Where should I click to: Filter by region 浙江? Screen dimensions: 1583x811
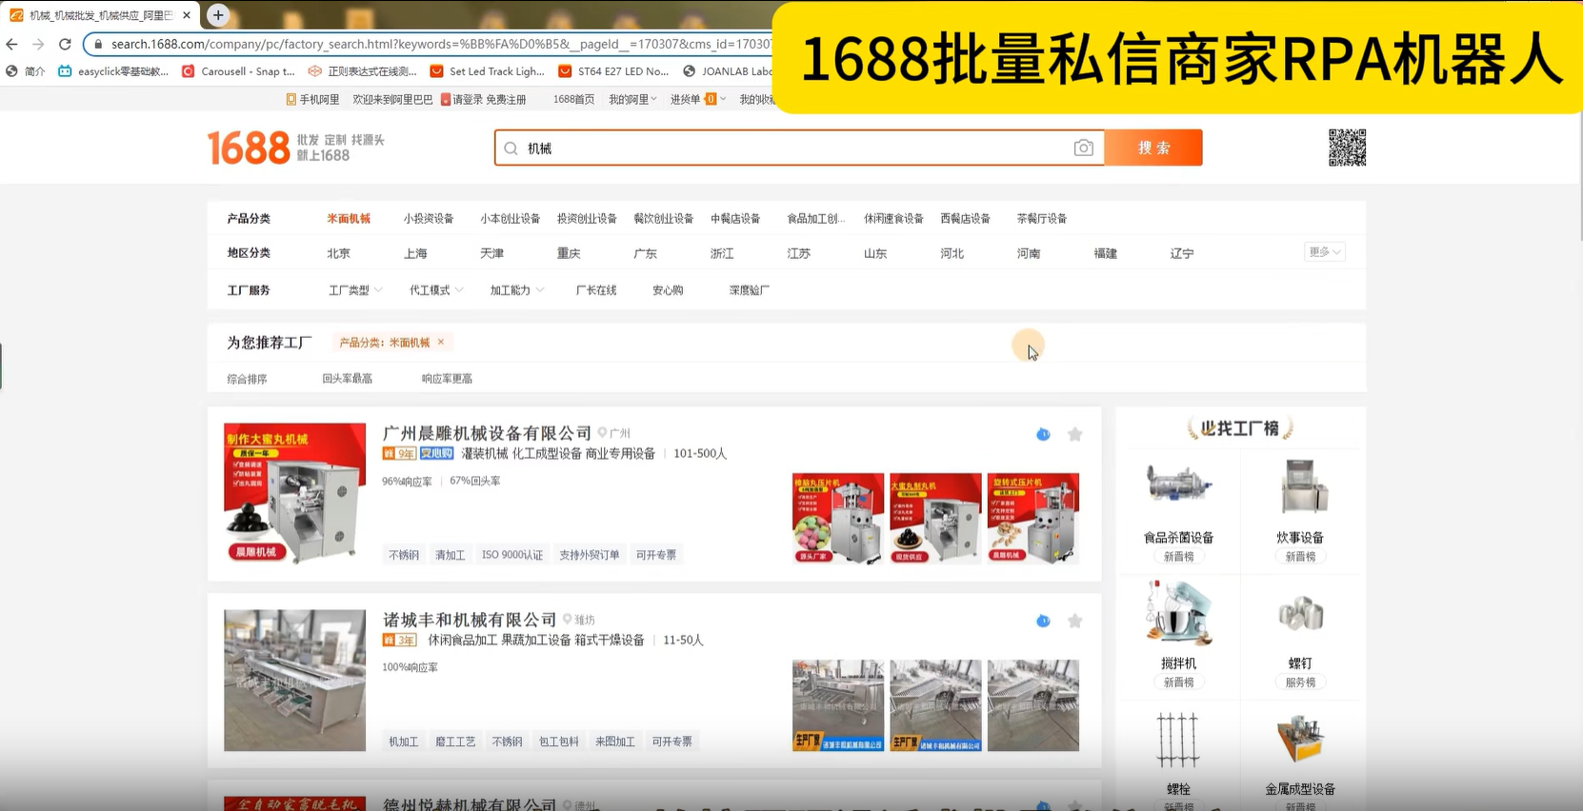pyautogui.click(x=722, y=253)
